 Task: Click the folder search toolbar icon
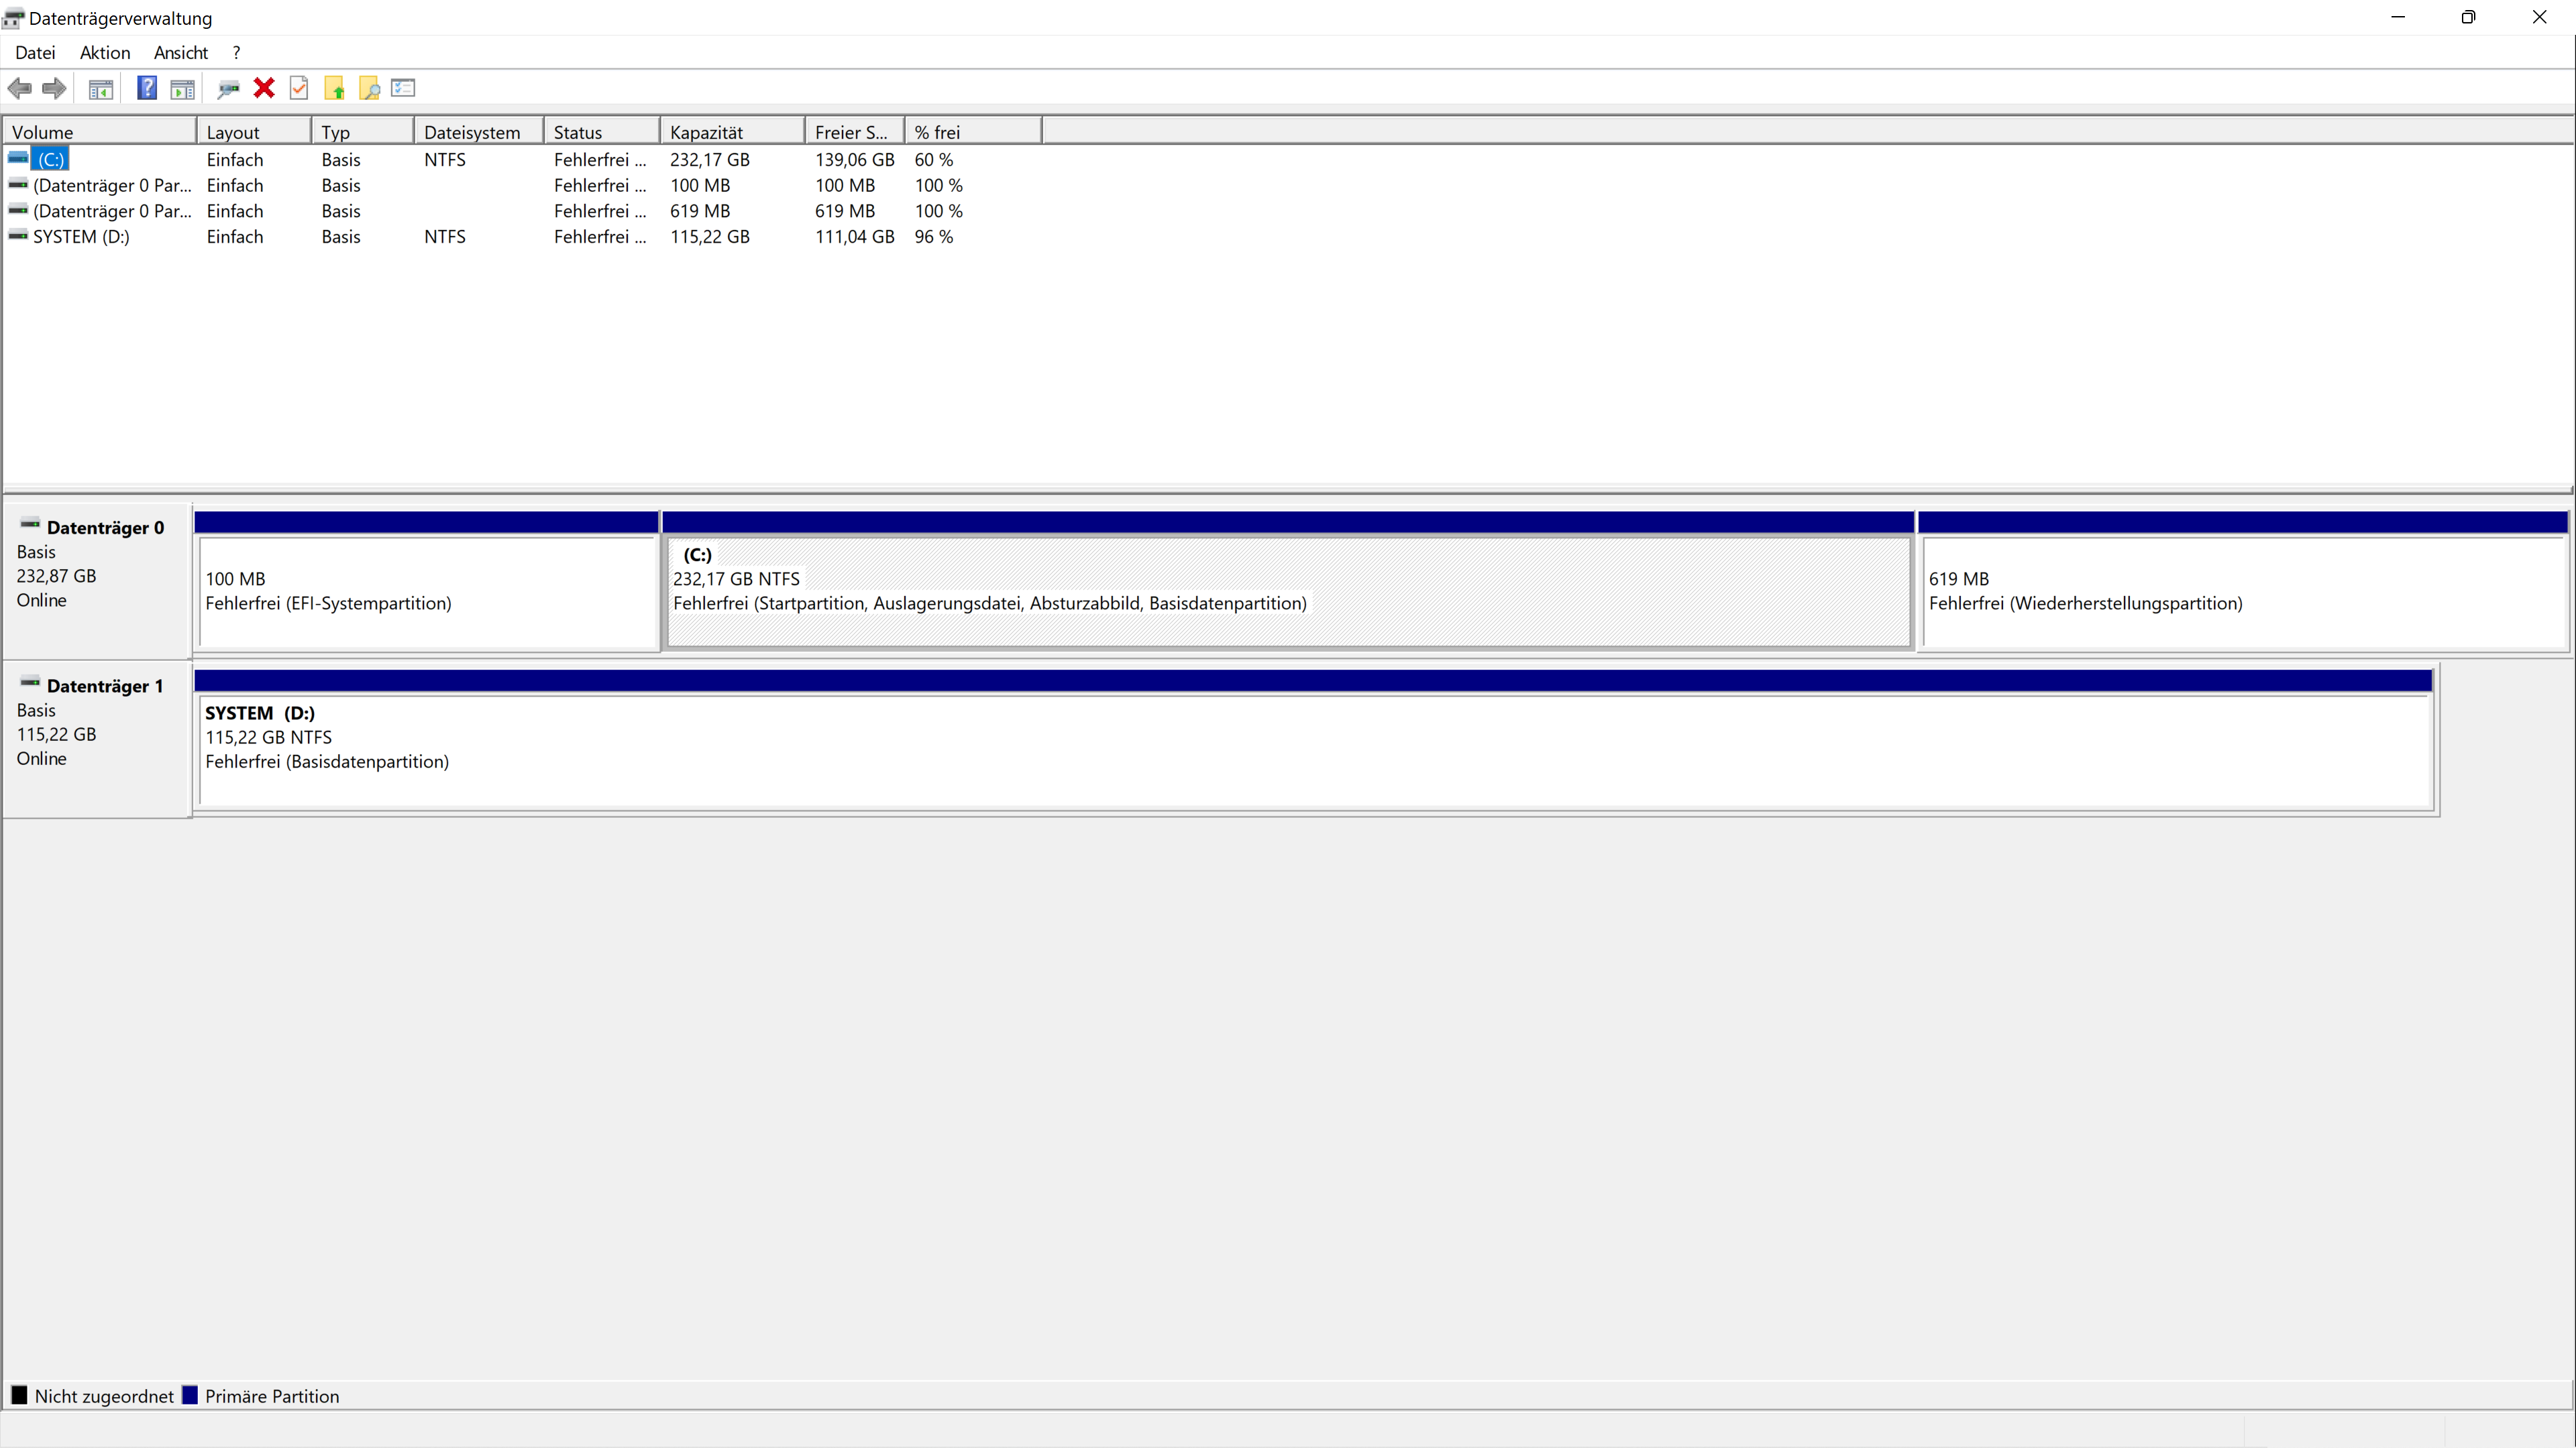tap(369, 88)
